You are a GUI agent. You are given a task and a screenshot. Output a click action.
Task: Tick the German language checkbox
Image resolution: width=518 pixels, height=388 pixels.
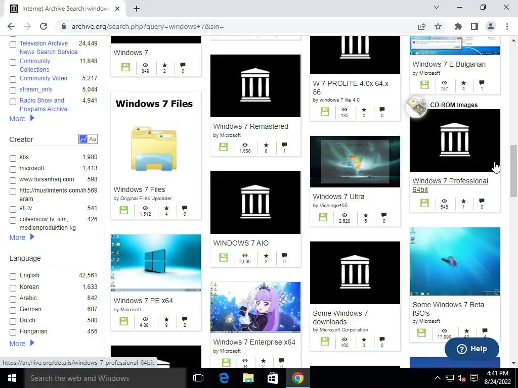[x=13, y=311]
